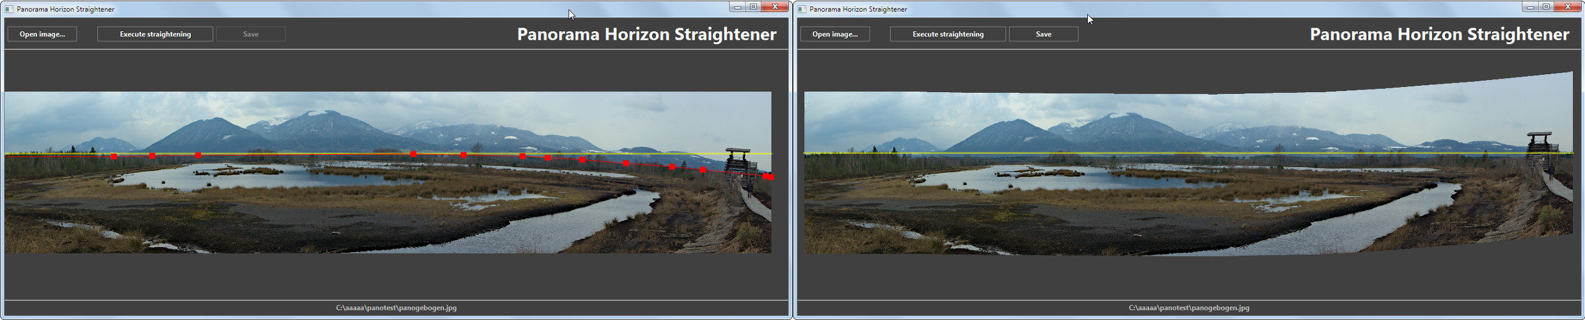The image size is (1585, 320).
Task: Close the right Panorama Horizon Straightener window
Action: (x=1568, y=7)
